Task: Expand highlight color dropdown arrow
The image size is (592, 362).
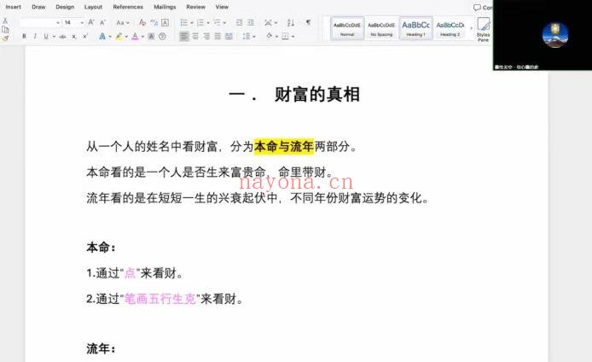Action: pyautogui.click(x=126, y=37)
